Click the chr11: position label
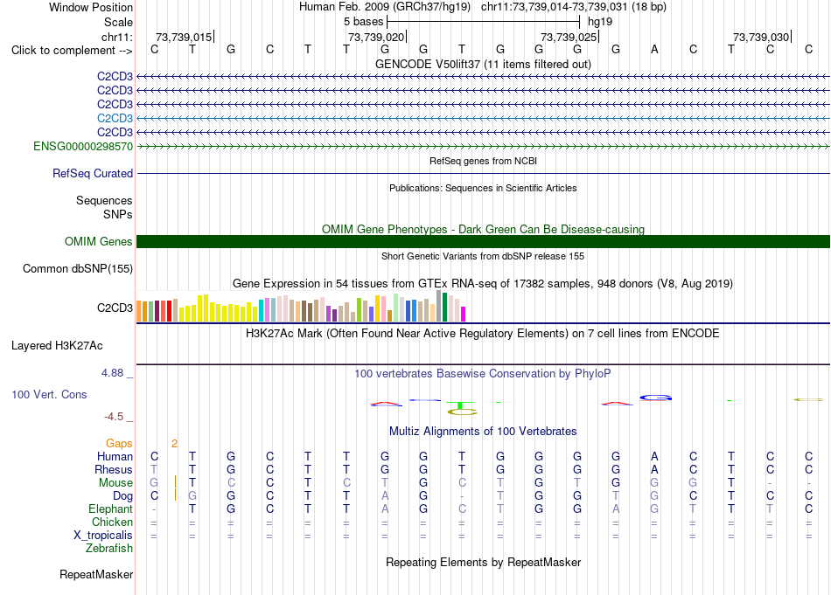This screenshot has height=595, width=831. coord(117,37)
